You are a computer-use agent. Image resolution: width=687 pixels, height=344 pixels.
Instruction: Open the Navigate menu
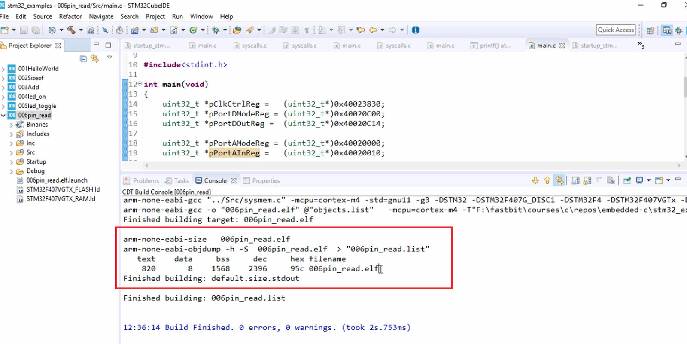click(x=101, y=16)
